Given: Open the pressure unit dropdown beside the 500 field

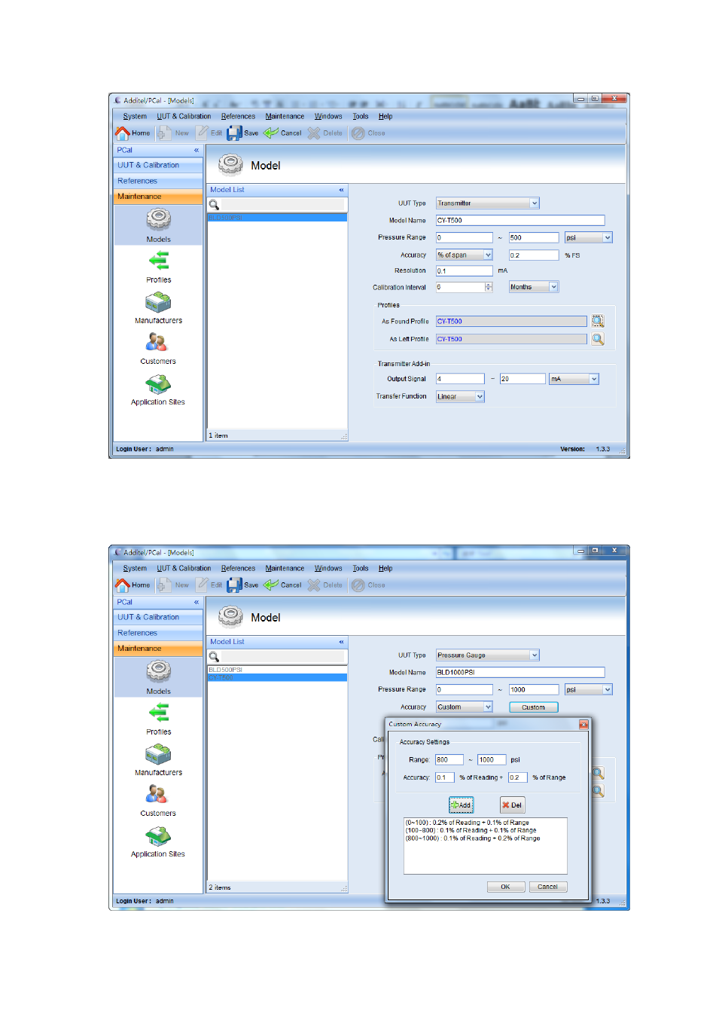Looking at the screenshot, I should tap(608, 237).
